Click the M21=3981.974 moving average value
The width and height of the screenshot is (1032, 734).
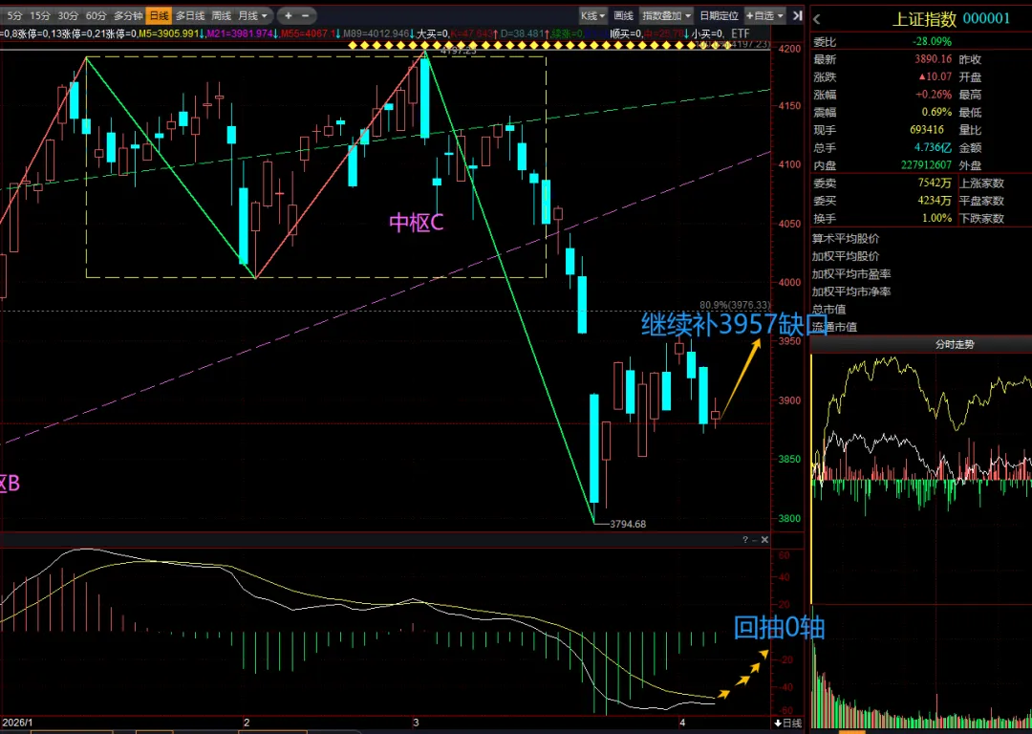(240, 33)
